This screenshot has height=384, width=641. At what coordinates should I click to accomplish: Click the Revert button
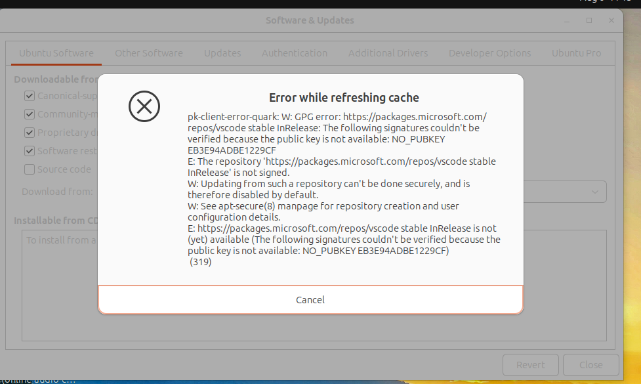pos(530,365)
